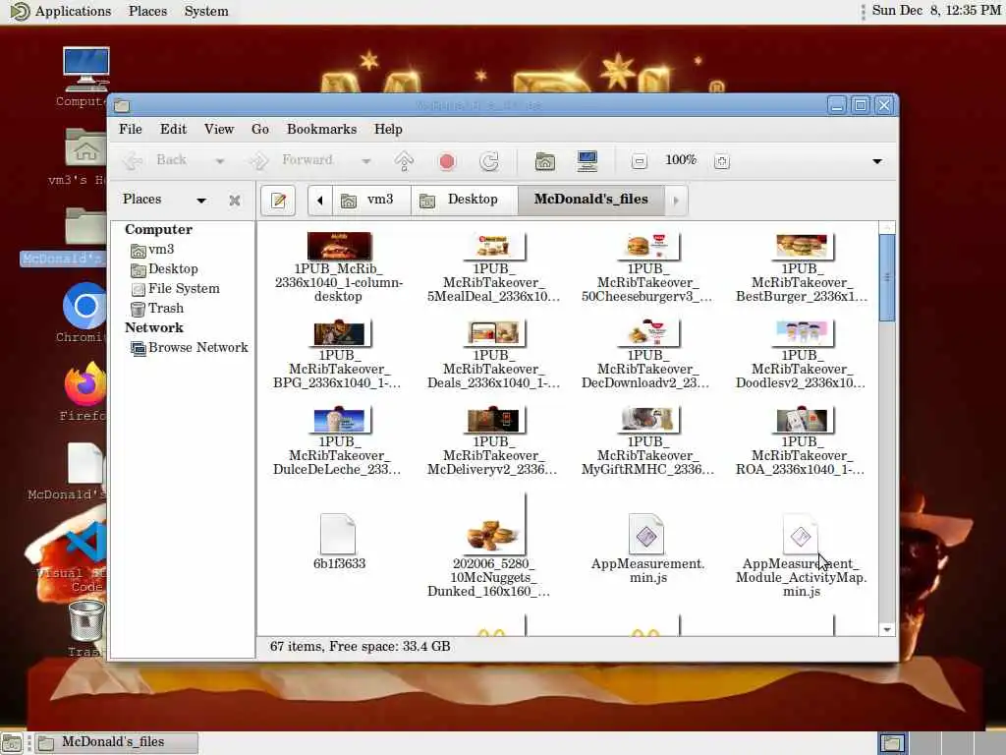Click the scrollbar down arrow
The width and height of the screenshot is (1006, 755).
click(887, 630)
